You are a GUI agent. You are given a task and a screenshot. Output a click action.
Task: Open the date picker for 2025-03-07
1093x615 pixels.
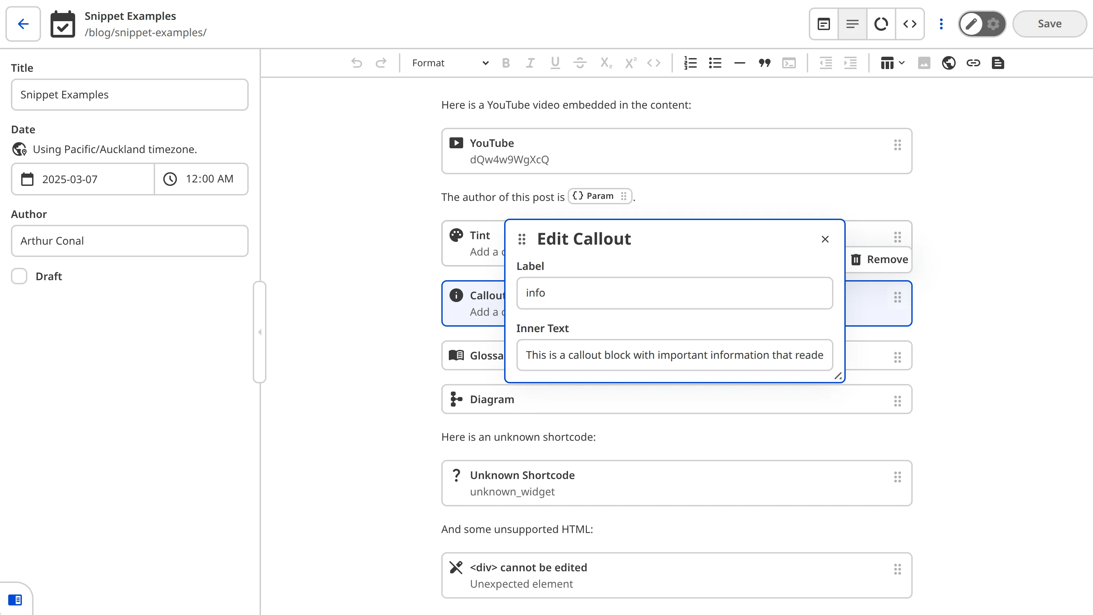click(x=83, y=179)
